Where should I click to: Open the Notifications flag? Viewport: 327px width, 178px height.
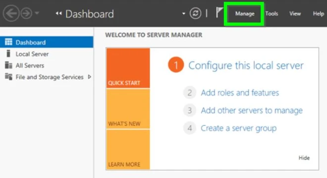point(219,12)
